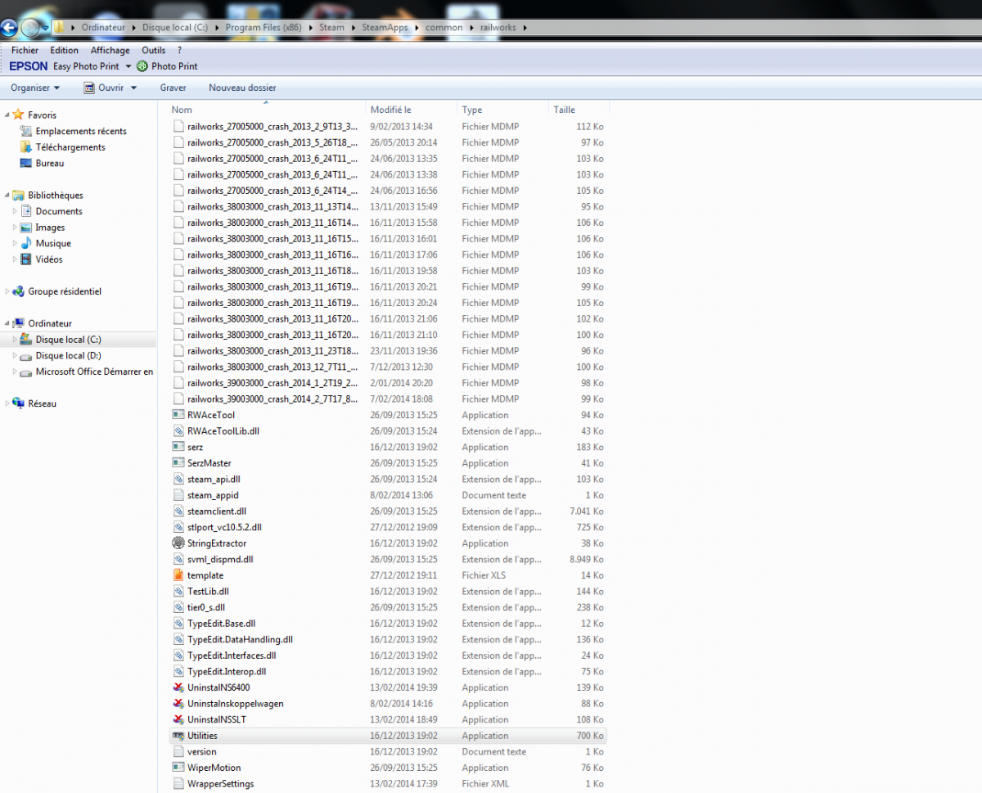Image resolution: width=982 pixels, height=793 pixels.
Task: Collapse the Bibliothèques tree section
Action: click(7, 196)
